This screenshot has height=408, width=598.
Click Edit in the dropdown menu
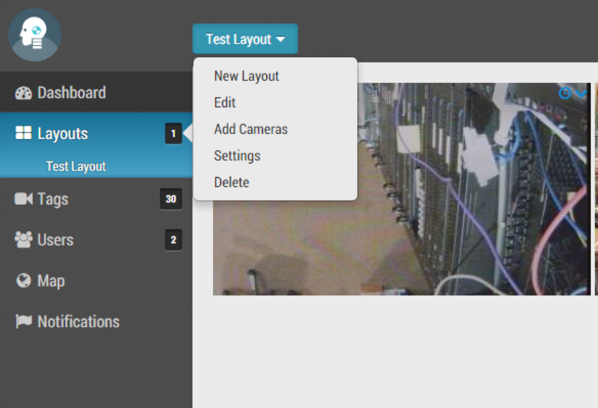(x=224, y=102)
